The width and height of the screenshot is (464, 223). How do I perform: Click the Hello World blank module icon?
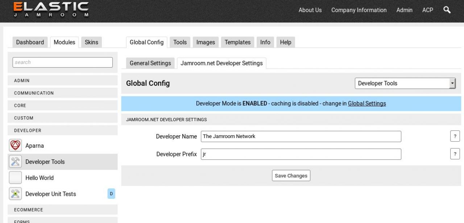pyautogui.click(x=15, y=178)
